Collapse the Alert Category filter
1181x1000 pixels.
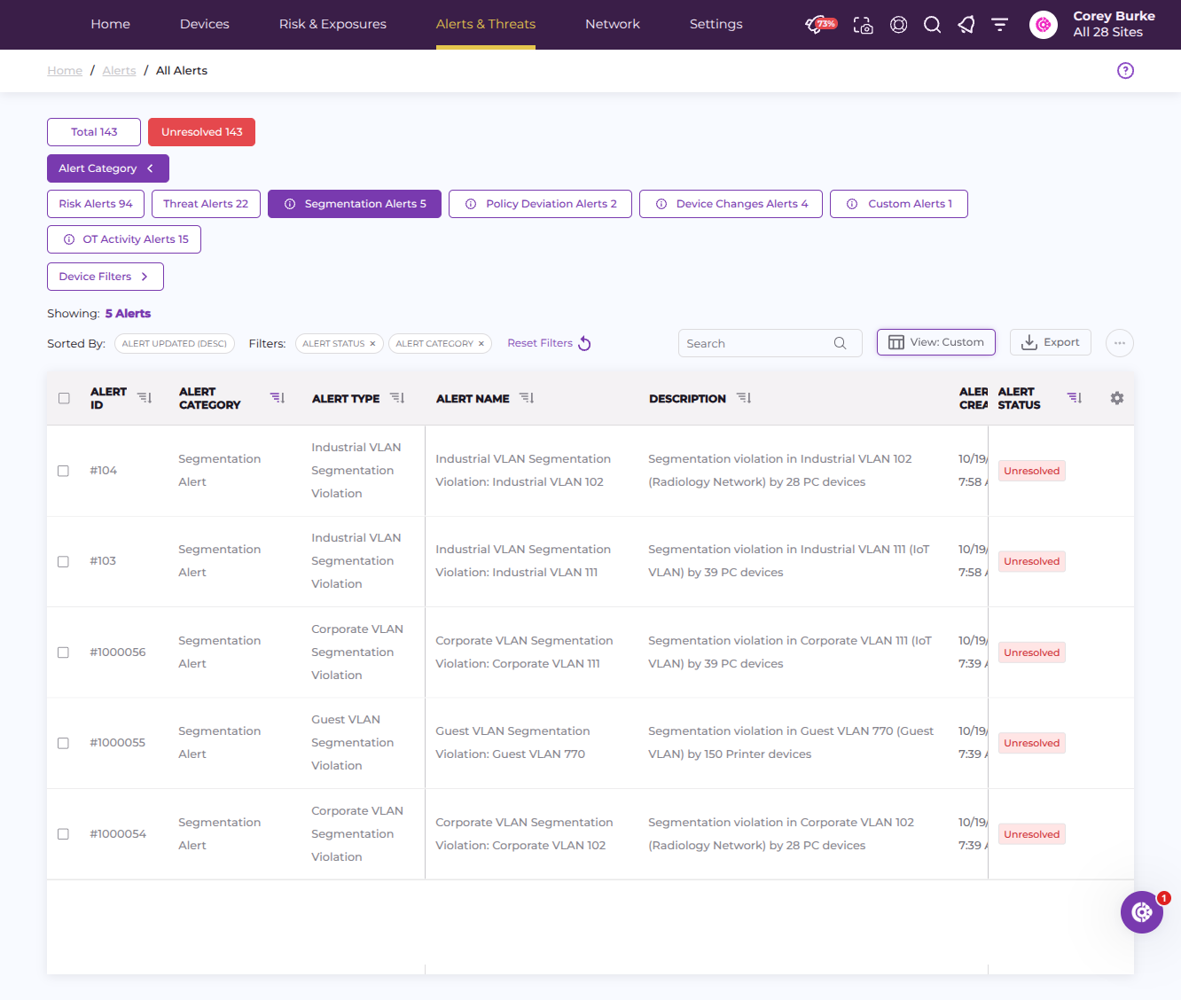click(108, 168)
